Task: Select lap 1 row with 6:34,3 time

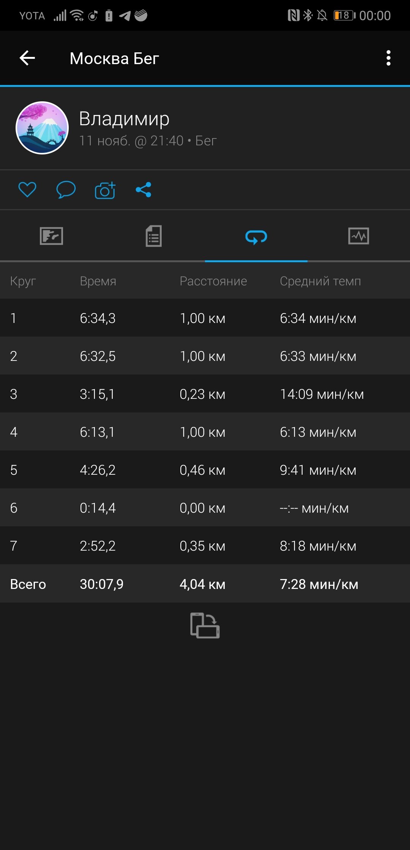Action: (x=205, y=318)
